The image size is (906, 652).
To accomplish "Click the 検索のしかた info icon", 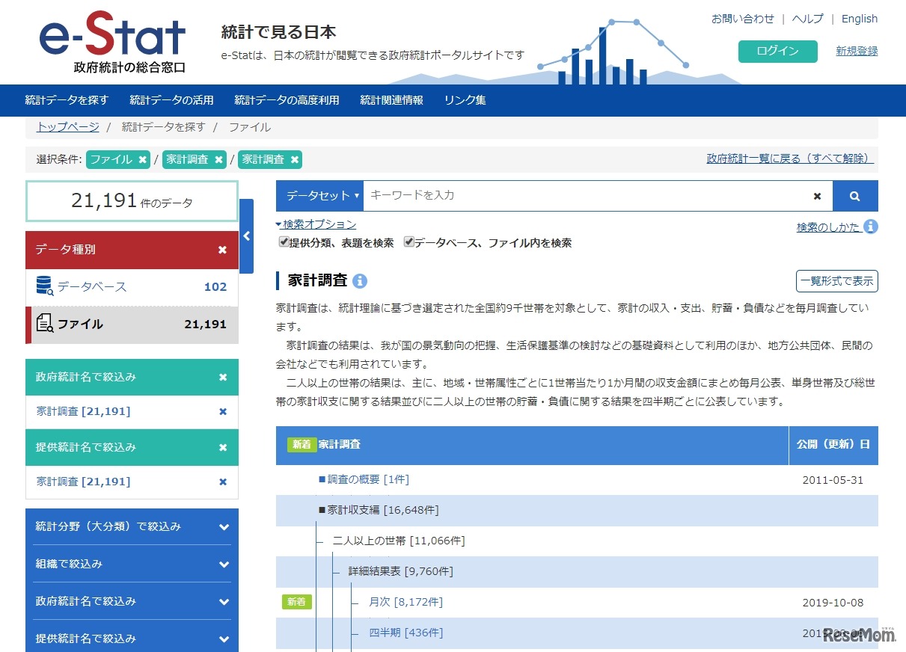I will (870, 226).
